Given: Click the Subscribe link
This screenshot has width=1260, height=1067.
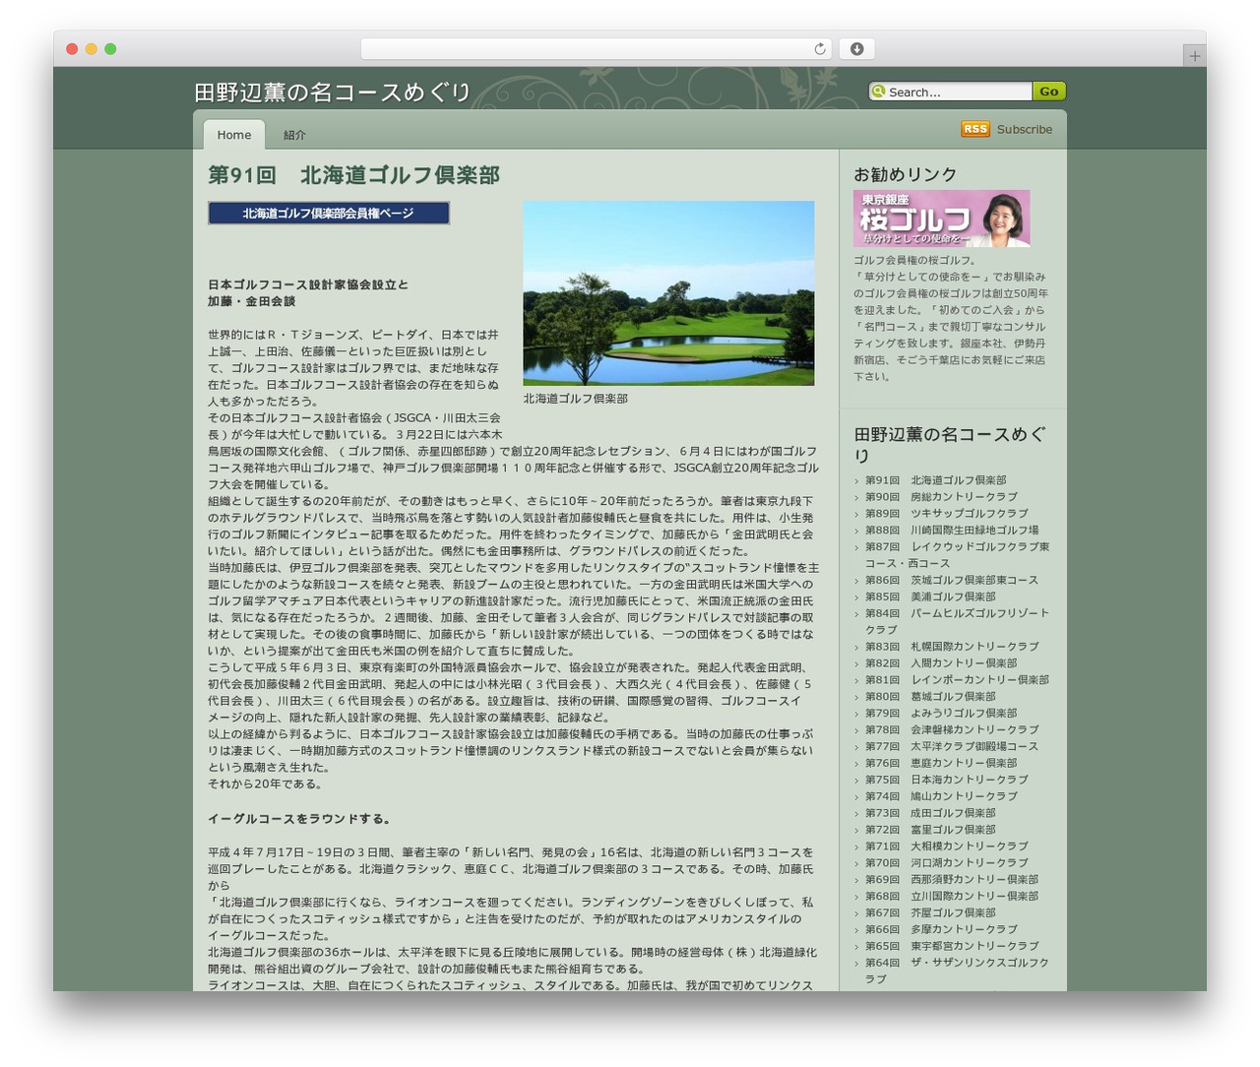Looking at the screenshot, I should click(1025, 129).
